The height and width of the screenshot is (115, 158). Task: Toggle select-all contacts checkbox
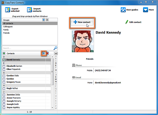click(x=4, y=53)
